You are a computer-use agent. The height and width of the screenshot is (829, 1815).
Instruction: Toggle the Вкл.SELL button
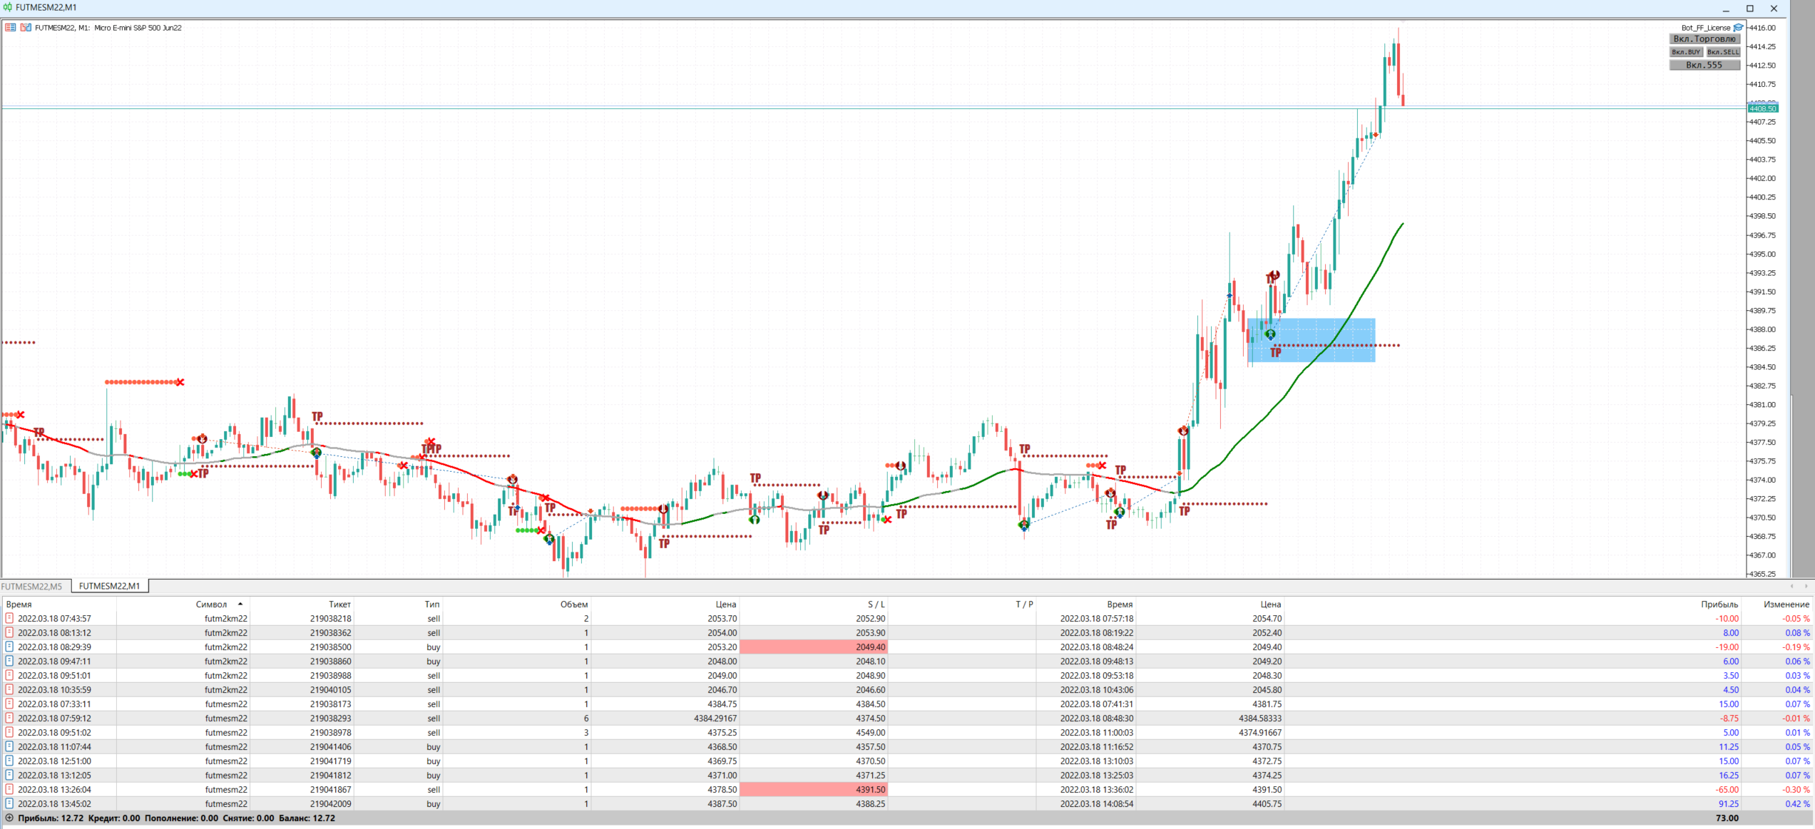pyautogui.click(x=1723, y=52)
